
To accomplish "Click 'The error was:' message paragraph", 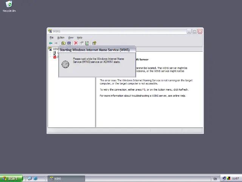I will coord(146,82).
